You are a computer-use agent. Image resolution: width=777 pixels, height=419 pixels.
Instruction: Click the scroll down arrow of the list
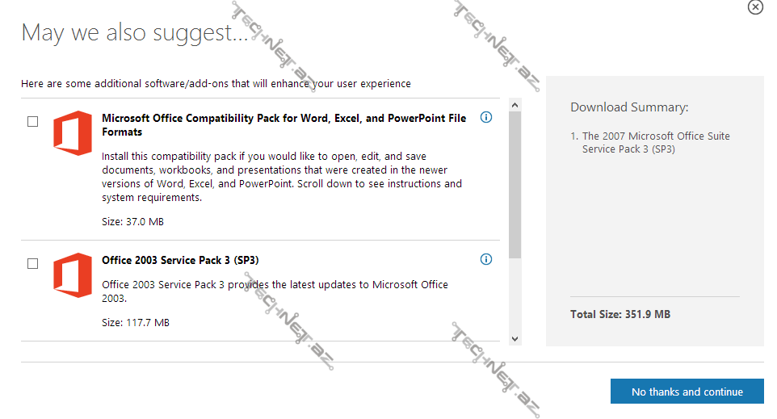[515, 339]
